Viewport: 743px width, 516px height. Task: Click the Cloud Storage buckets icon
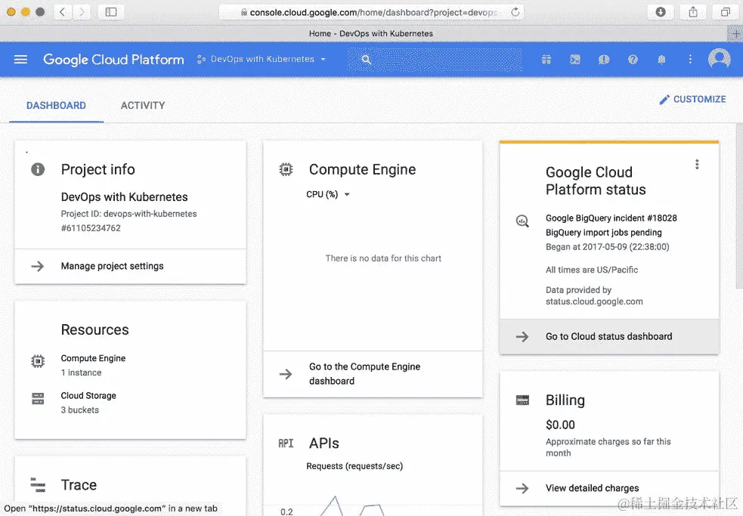click(38, 398)
